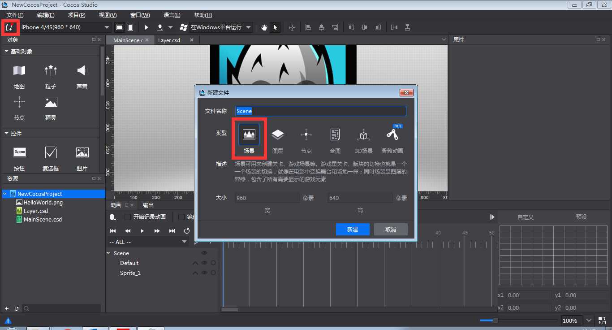Choose the 3D场景 type in dialog
The height and width of the screenshot is (330, 612).
364,140
